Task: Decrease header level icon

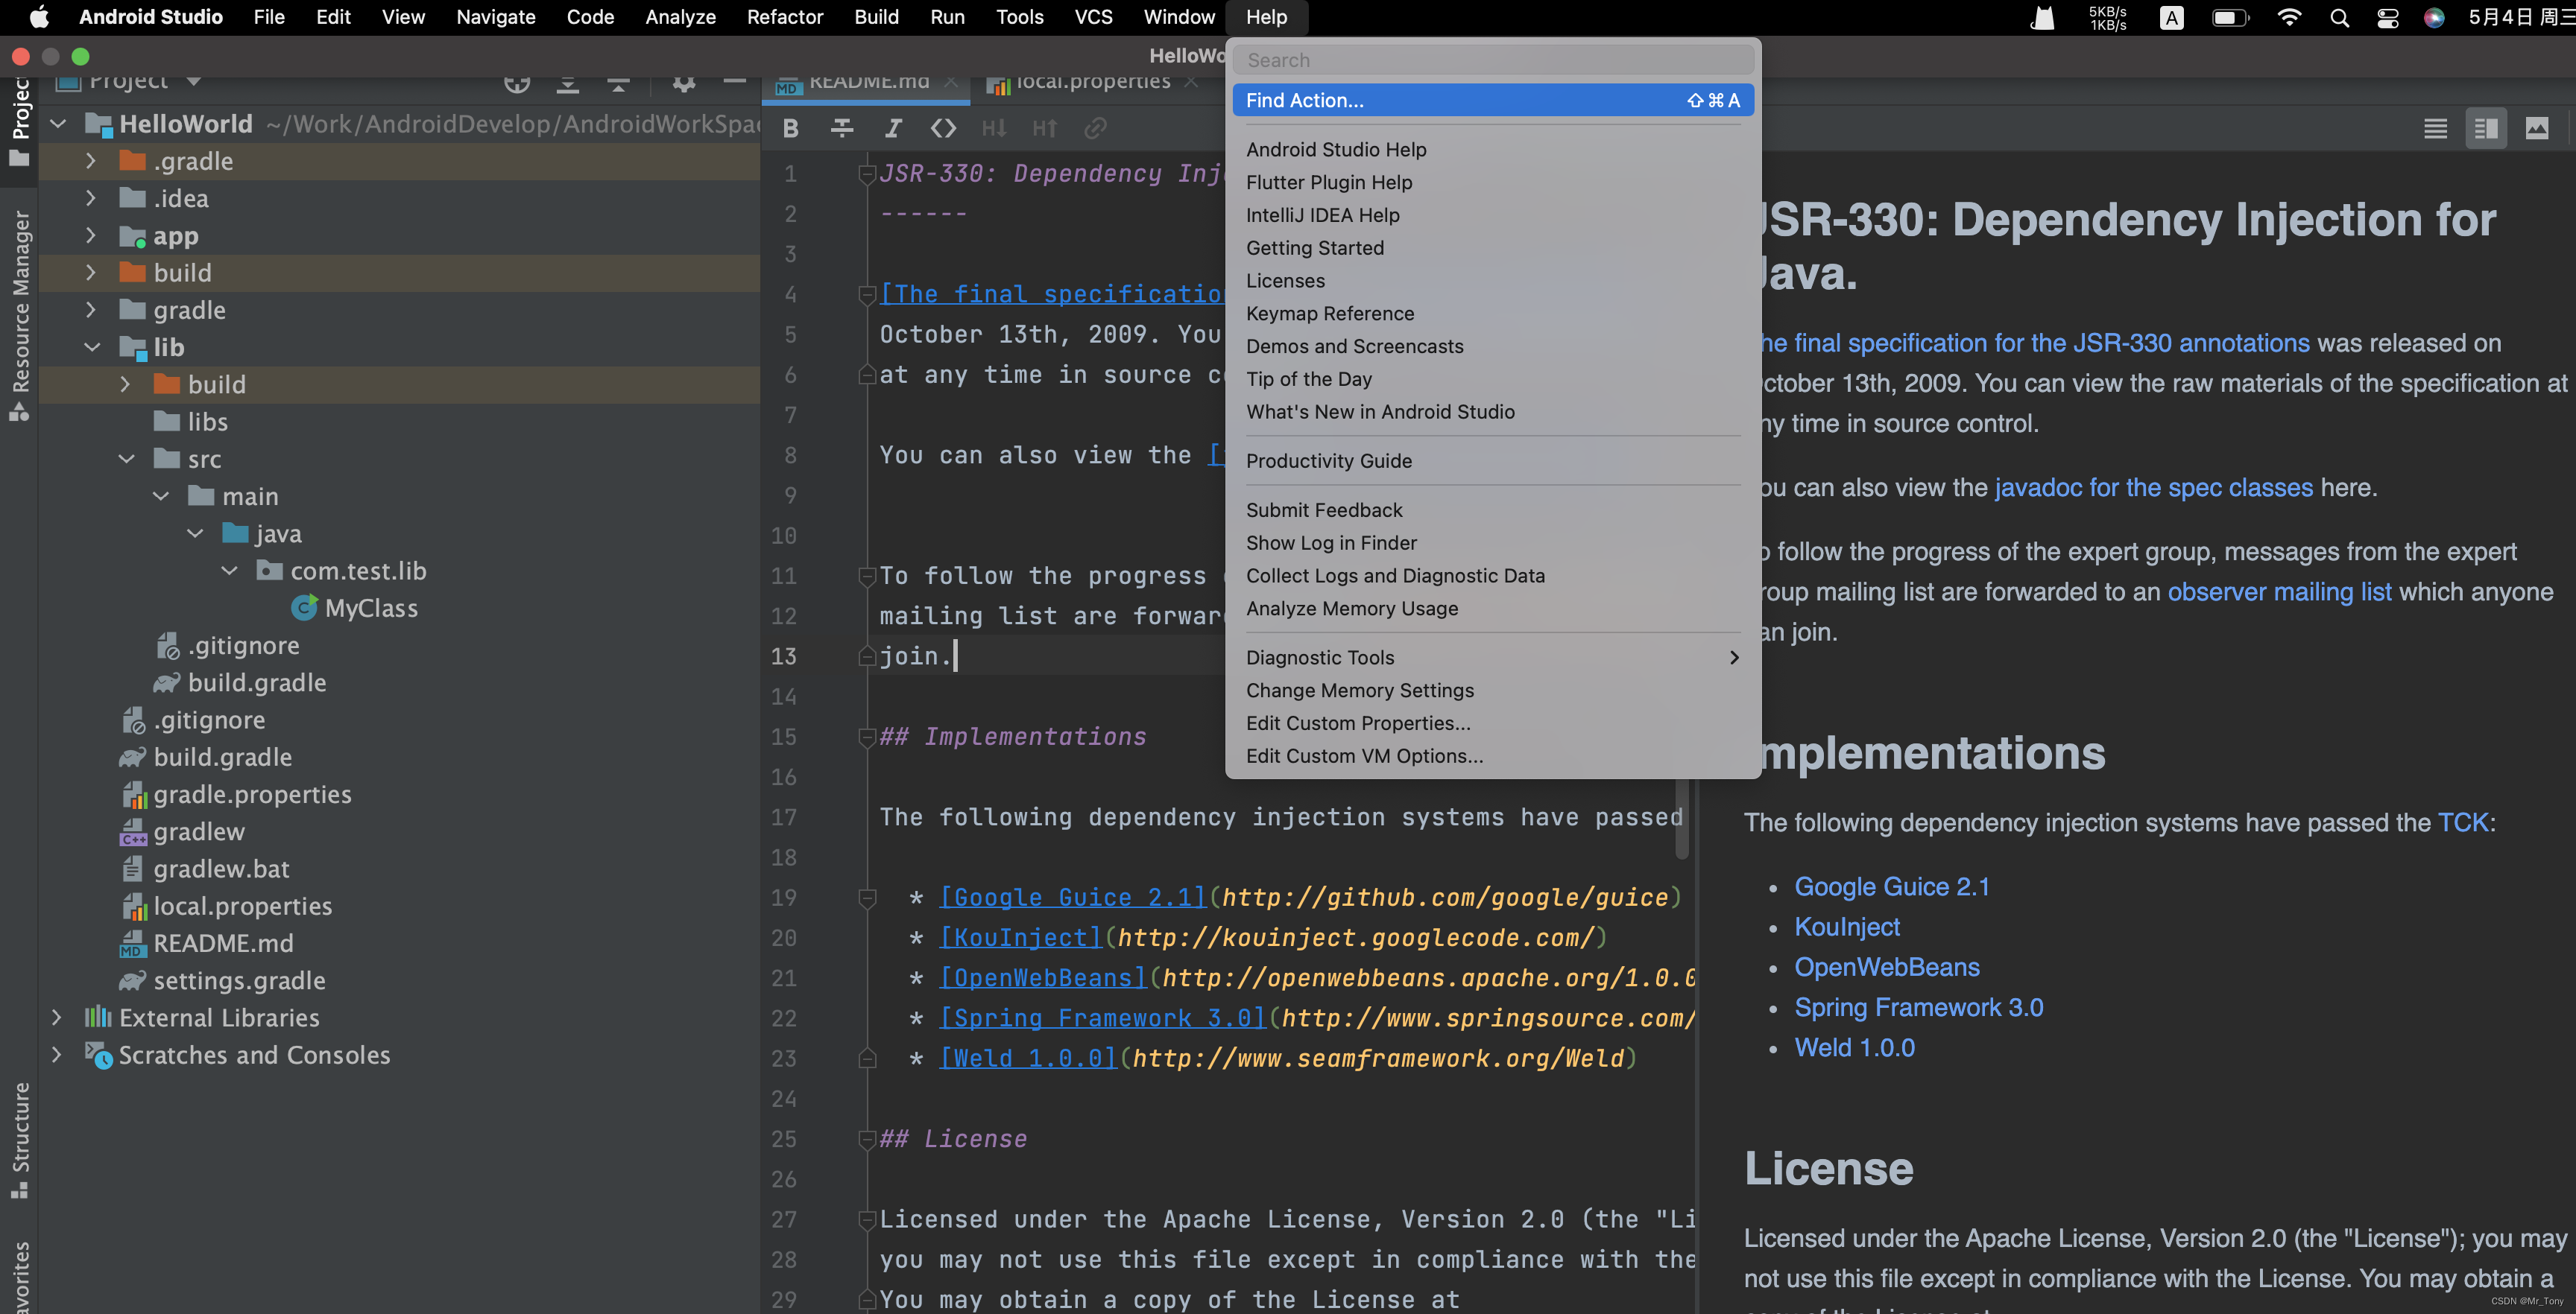Action: click(994, 128)
